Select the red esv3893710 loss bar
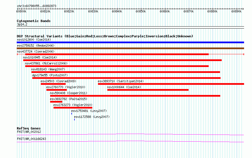This screenshot has height=158, width=252. [171, 84]
